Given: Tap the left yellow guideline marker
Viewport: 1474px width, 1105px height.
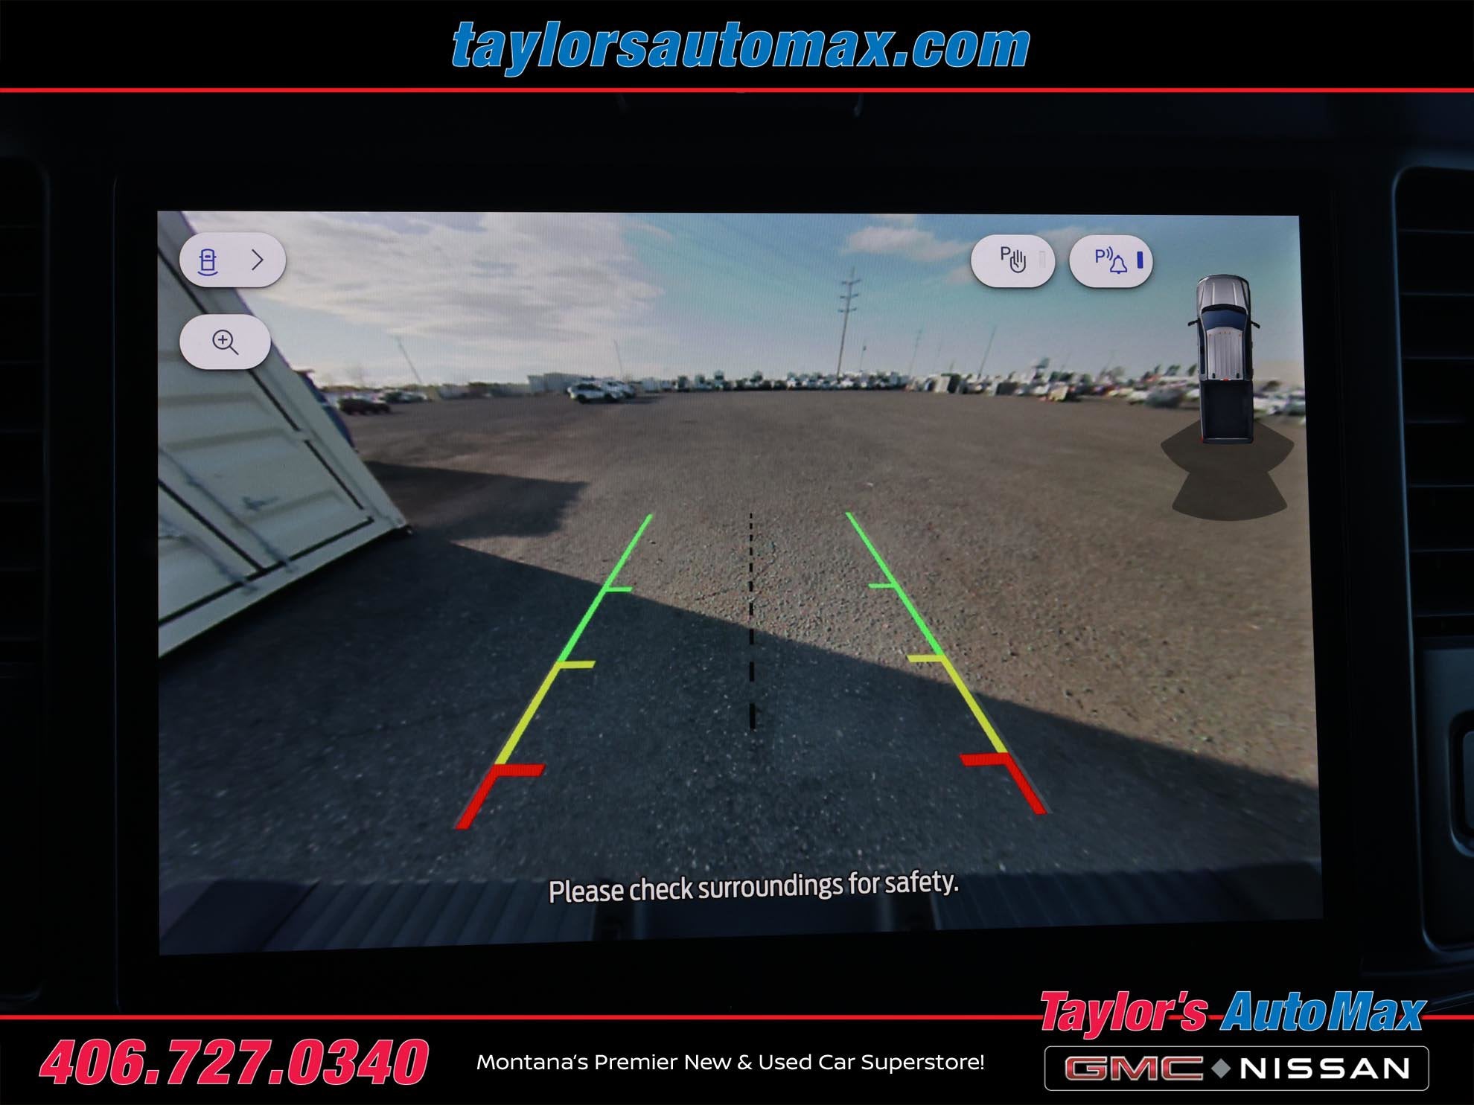Looking at the screenshot, I should [569, 664].
